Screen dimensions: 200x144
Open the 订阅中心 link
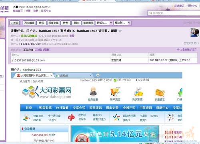click(x=46, y=11)
